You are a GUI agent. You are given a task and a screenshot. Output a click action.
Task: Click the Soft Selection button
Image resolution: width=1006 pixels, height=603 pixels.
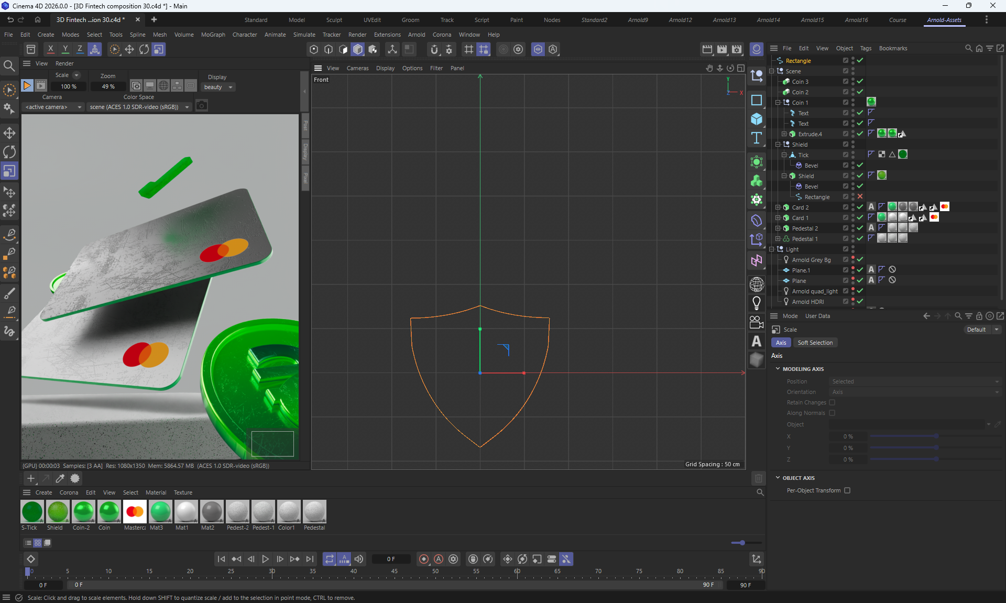point(815,343)
